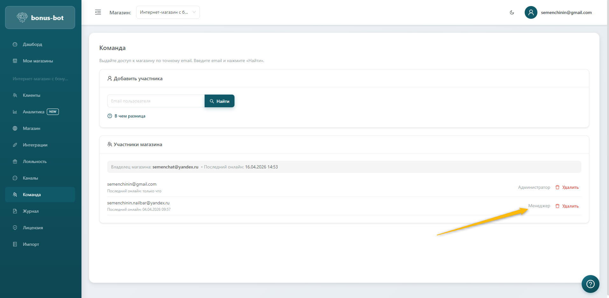
Task: Open the 'В чем разница' help link
Action: pyautogui.click(x=130, y=116)
